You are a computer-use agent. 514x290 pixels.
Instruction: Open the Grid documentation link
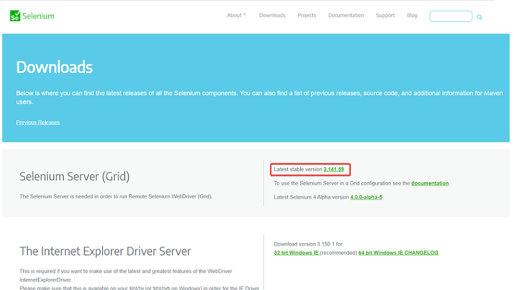click(x=430, y=183)
